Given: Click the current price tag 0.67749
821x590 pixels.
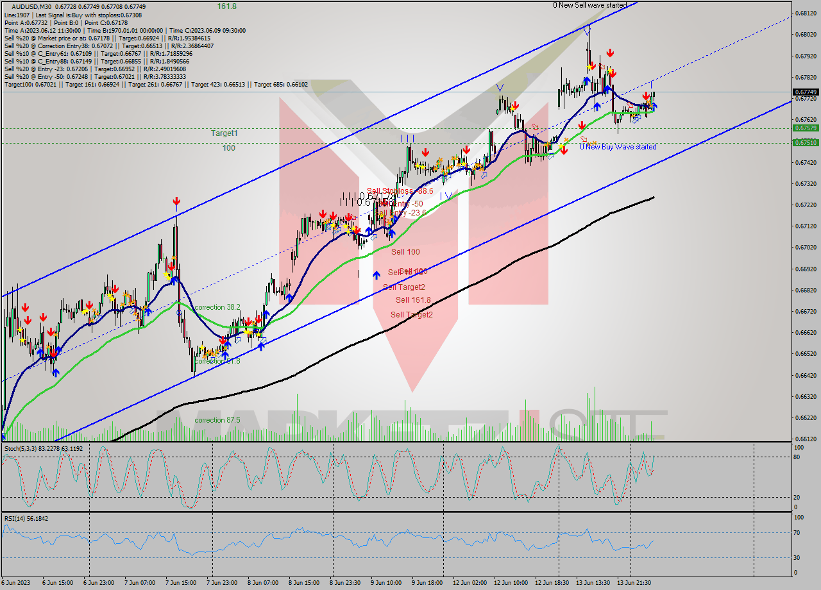Looking at the screenshot, I should click(806, 92).
